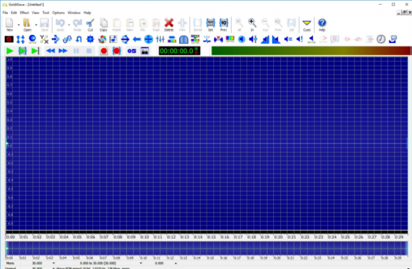Open the Cues toolbar button

[306, 25]
